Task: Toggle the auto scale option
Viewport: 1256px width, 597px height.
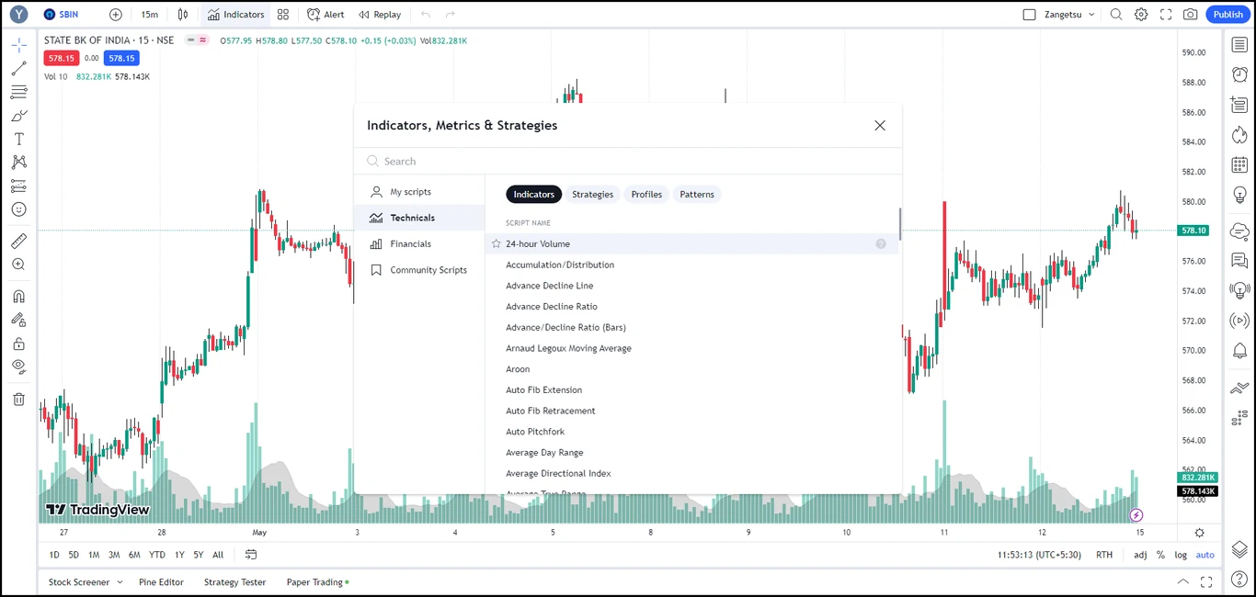Action: pos(1205,555)
